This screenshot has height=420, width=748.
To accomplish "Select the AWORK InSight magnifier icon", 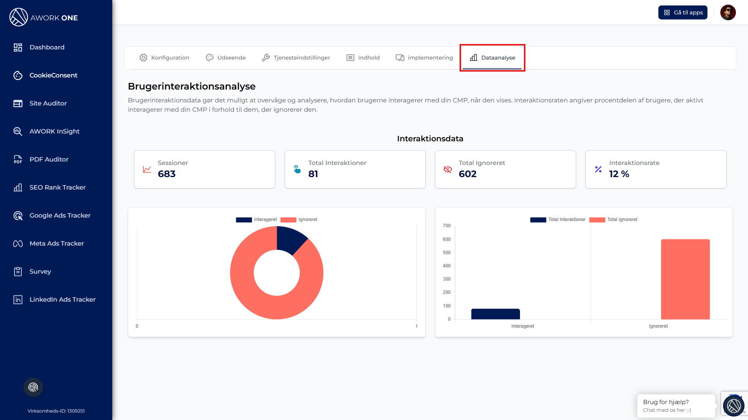I will click(18, 132).
